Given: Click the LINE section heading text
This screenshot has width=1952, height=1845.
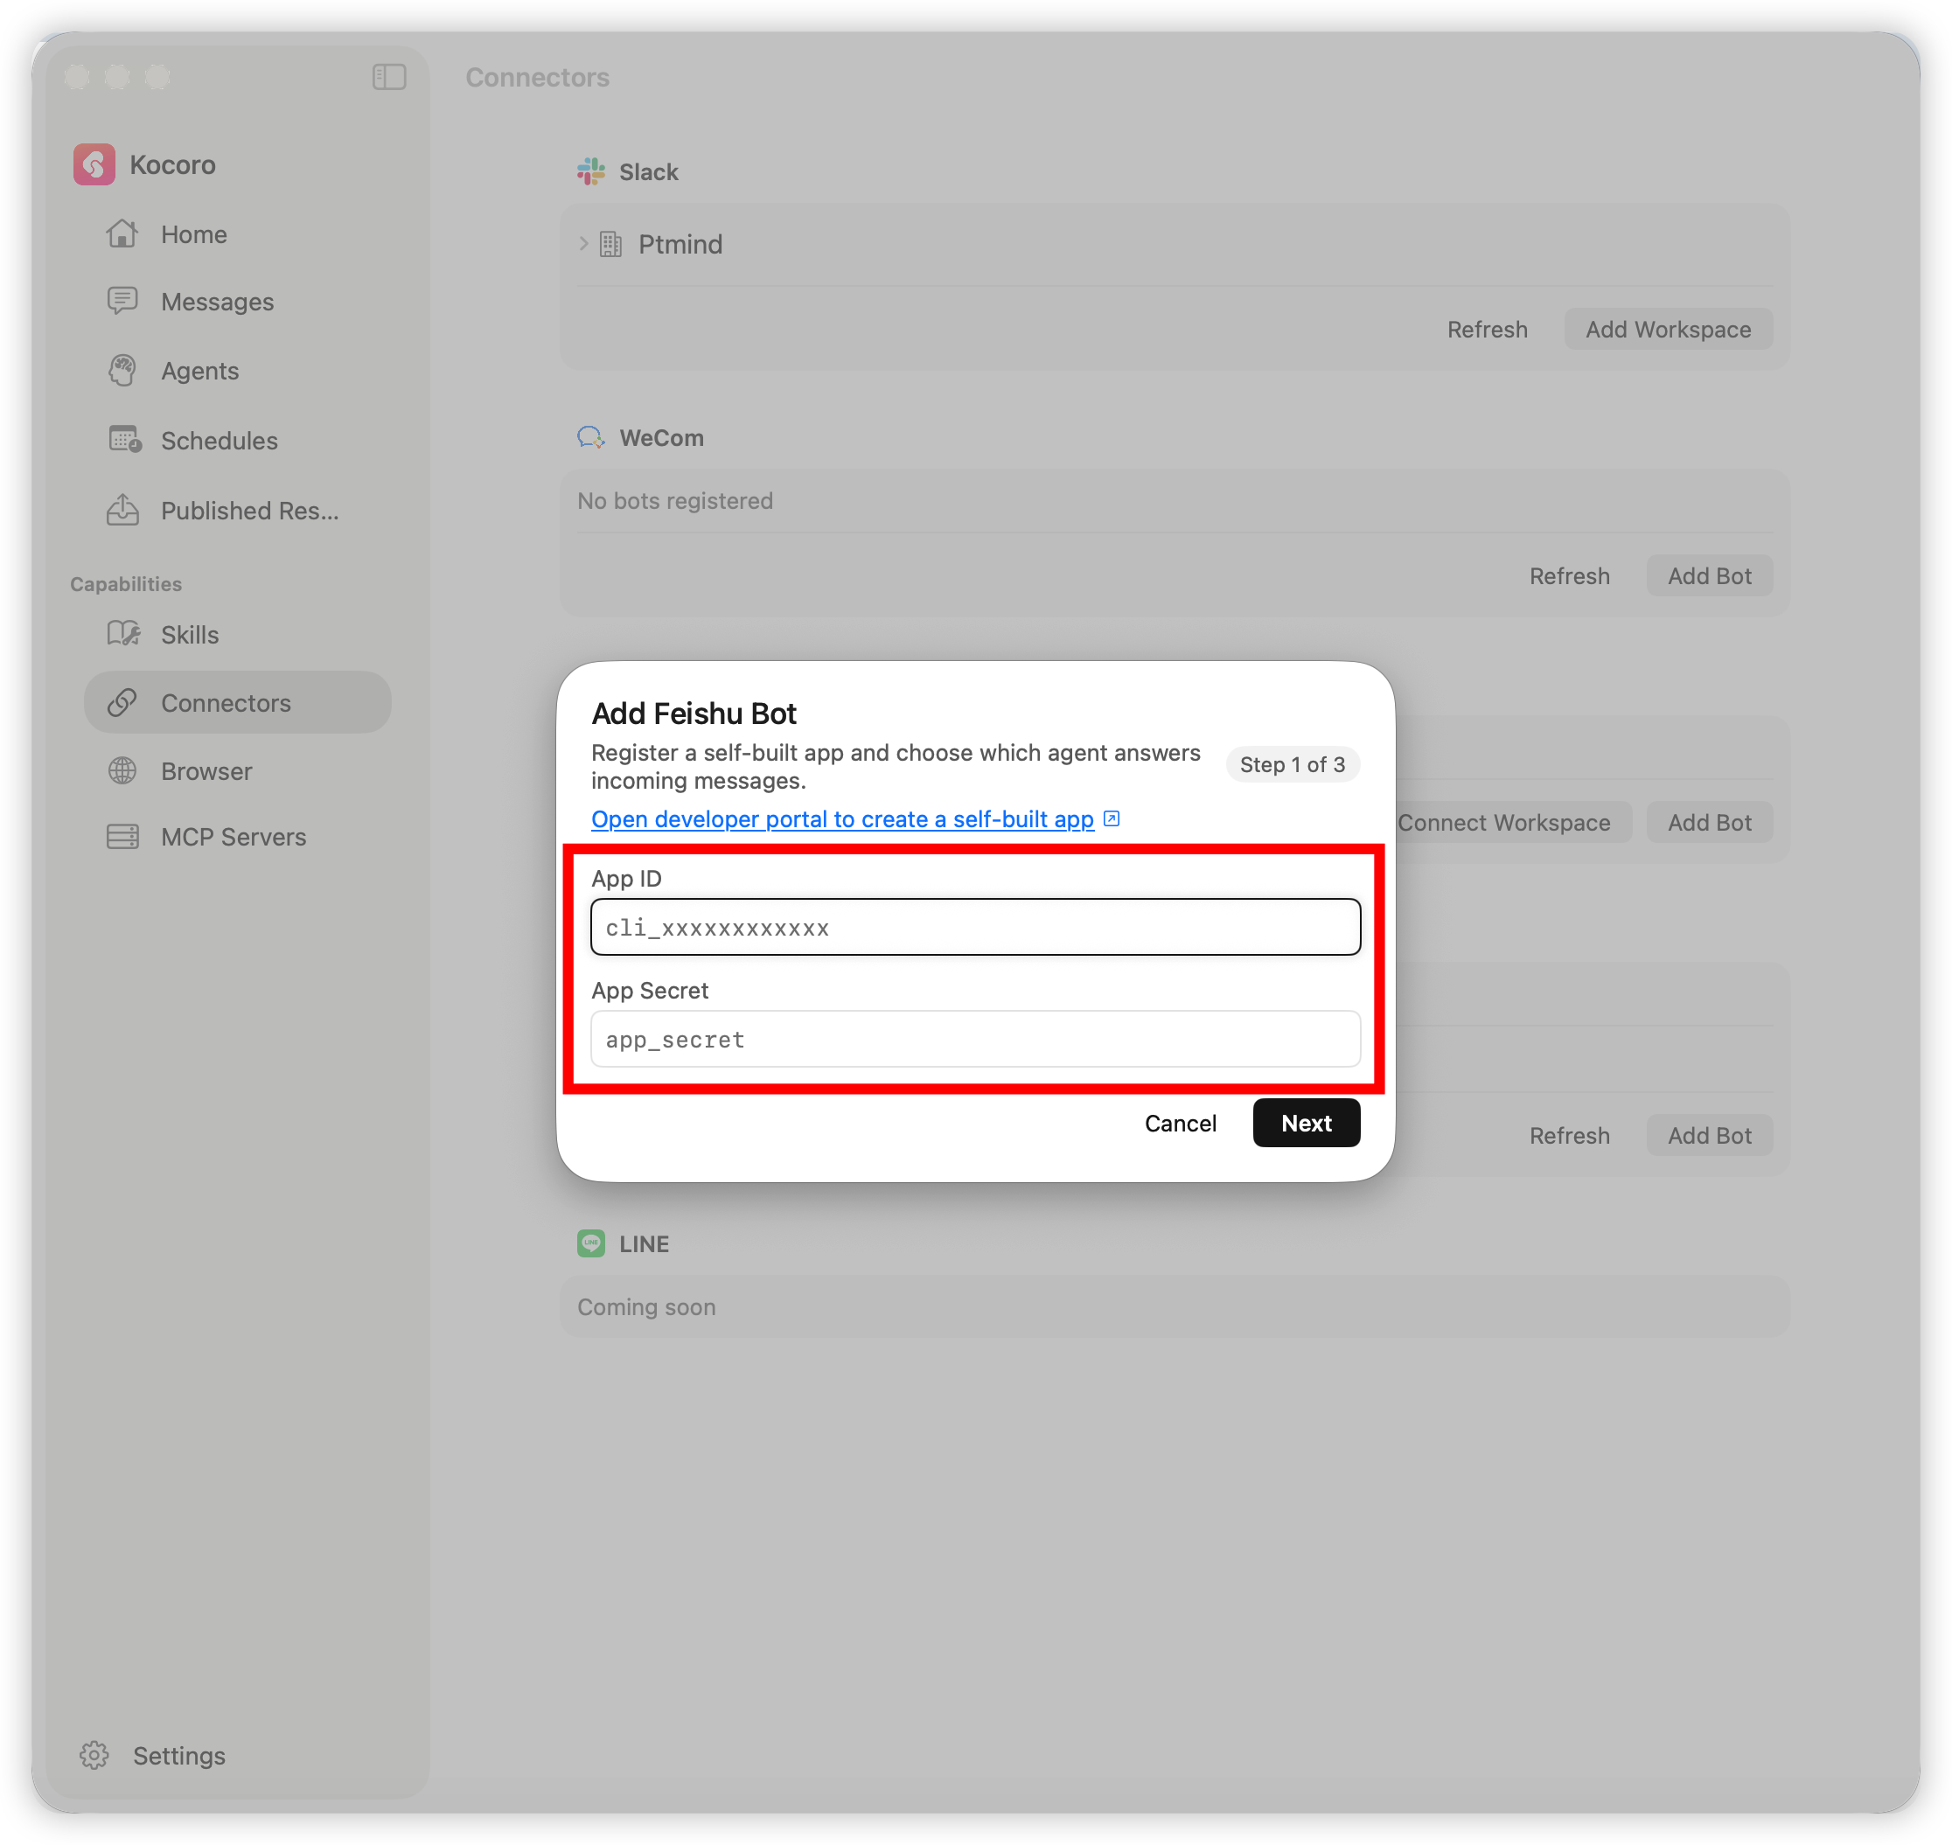Looking at the screenshot, I should click(645, 1243).
